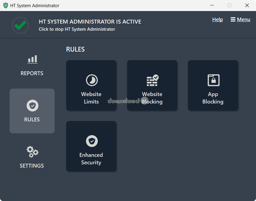
Task: Close the HT System Administrator window
Action: coord(247,5)
